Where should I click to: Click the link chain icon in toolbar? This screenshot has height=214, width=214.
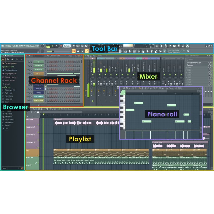tap(86, 51)
